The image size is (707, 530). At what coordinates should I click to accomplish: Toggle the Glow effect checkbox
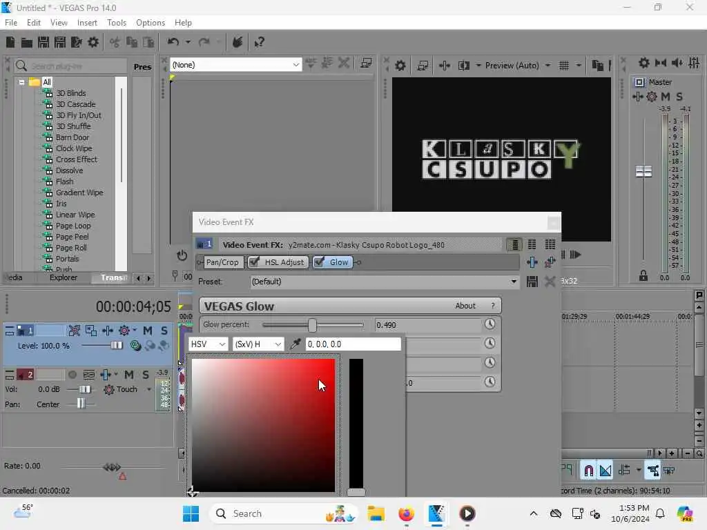[x=319, y=262]
